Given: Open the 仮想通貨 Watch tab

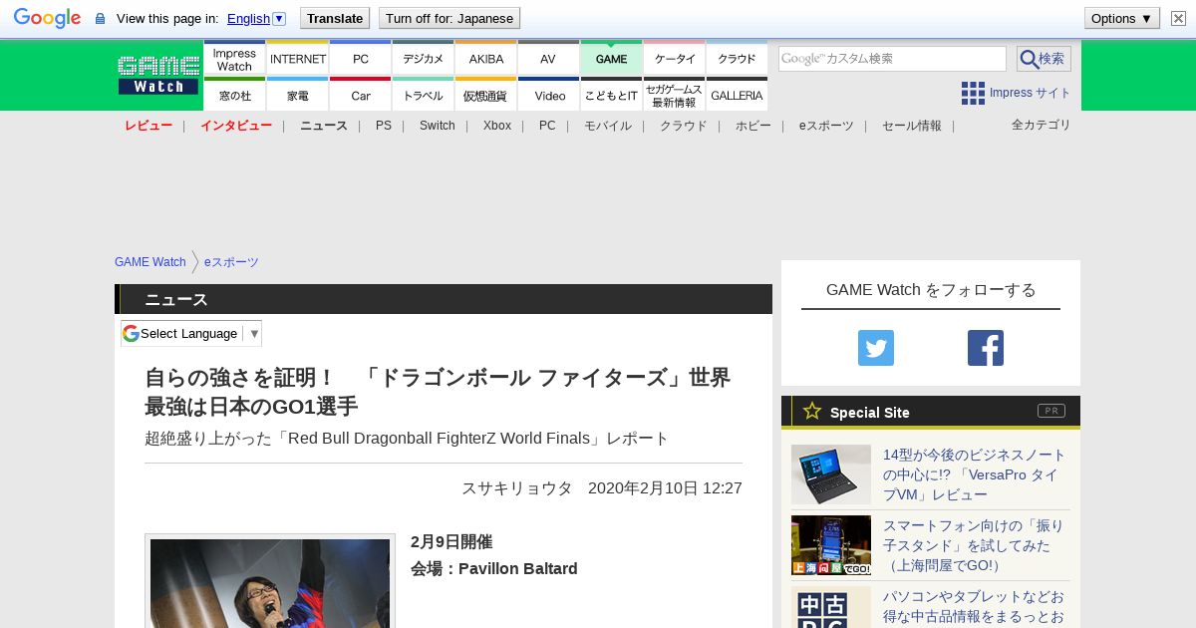Looking at the screenshot, I should (486, 95).
